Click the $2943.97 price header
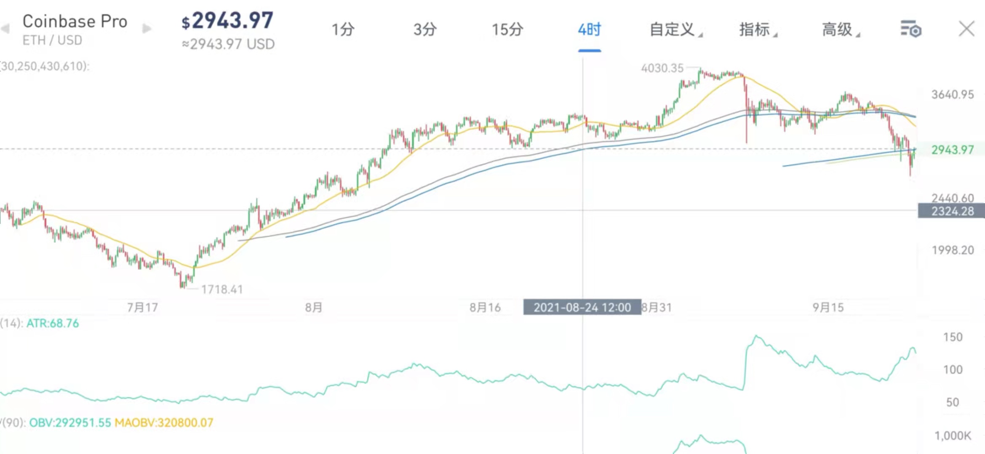Image resolution: width=985 pixels, height=454 pixels. pyautogui.click(x=227, y=20)
